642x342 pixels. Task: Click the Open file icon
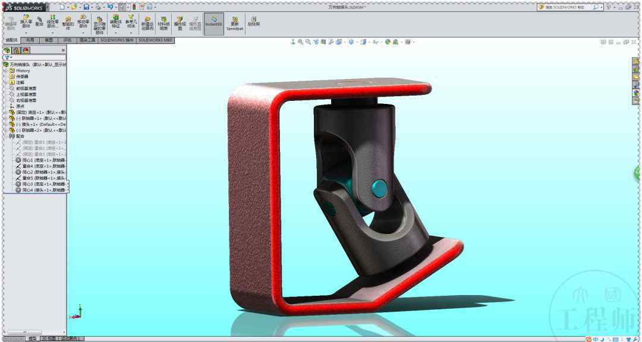74,7
